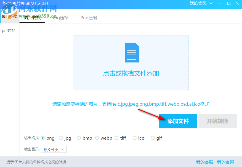Click the 开始转换 button
Screen dimensions: 242x167
pyautogui.click(x=217, y=121)
